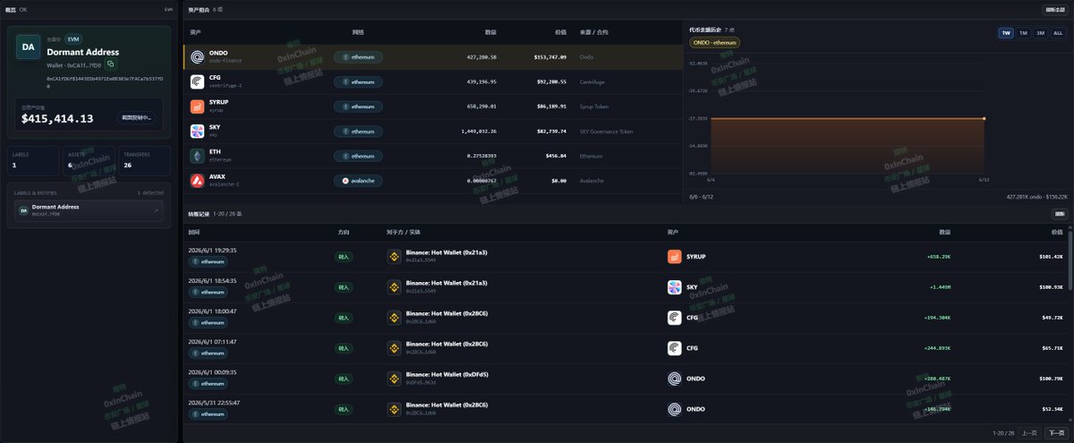The height and width of the screenshot is (443, 1074).
Task: Click the AVAX avalanche logo in holdings
Action: (198, 181)
